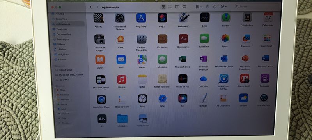The image size is (312, 140).
Task: Open Ajustes del Sistema app
Action: pyautogui.click(x=120, y=18)
